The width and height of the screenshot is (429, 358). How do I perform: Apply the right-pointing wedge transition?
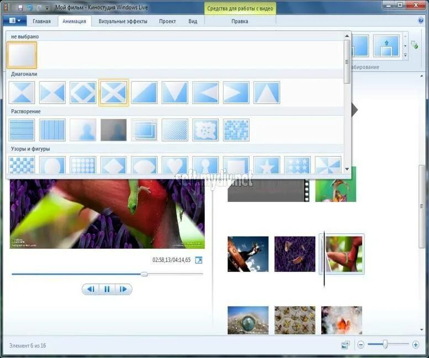pyautogui.click(x=236, y=93)
